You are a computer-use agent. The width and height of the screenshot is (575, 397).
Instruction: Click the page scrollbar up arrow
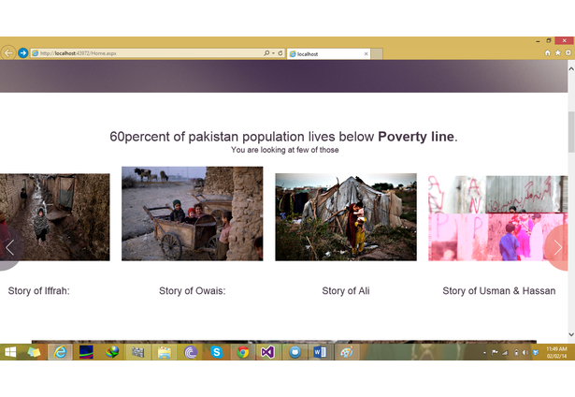[571, 68]
